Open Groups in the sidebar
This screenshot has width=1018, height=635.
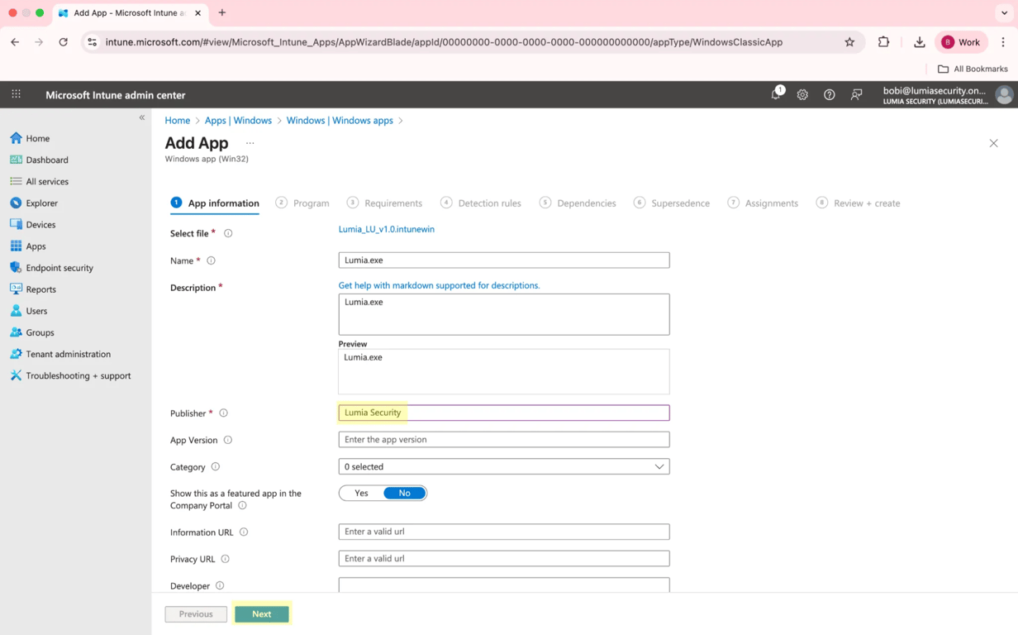[x=40, y=332]
